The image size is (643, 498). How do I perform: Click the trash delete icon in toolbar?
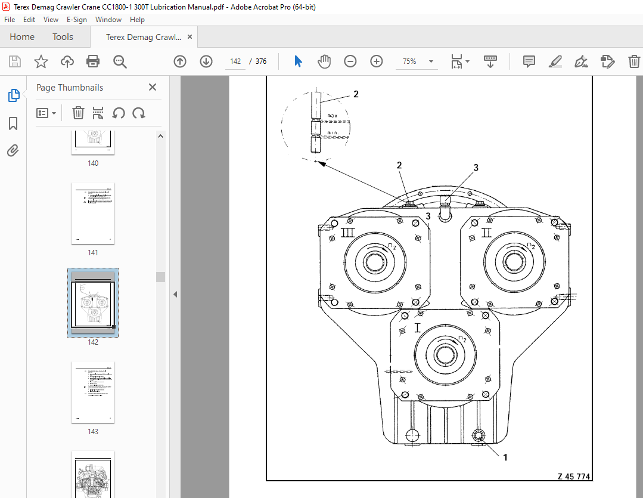pos(633,61)
